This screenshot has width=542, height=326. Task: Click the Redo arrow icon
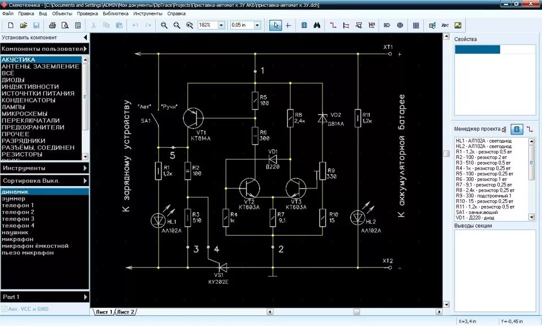tap(148, 25)
